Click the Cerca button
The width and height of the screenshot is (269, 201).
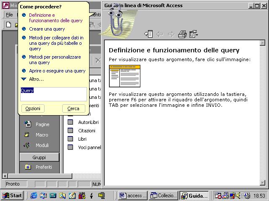point(74,108)
